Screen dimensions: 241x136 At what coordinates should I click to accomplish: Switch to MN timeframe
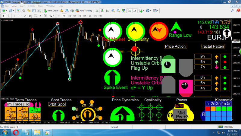(x=100, y=16)
